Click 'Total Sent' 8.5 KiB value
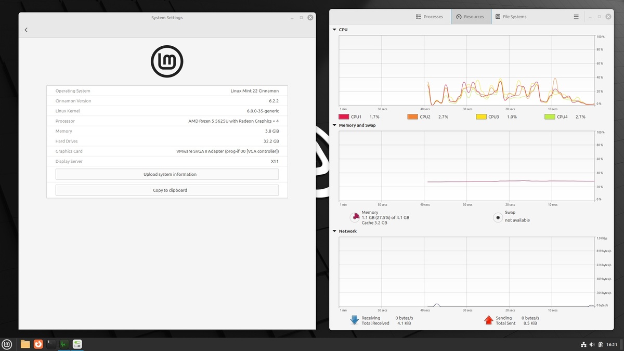The width and height of the screenshot is (624, 351). click(530, 323)
